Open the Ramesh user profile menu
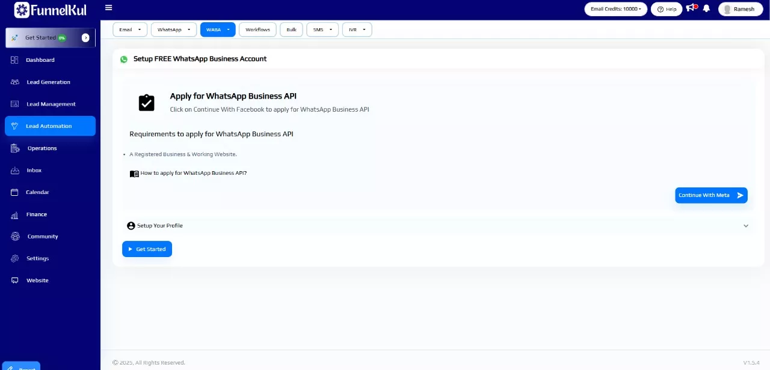 pyautogui.click(x=740, y=9)
